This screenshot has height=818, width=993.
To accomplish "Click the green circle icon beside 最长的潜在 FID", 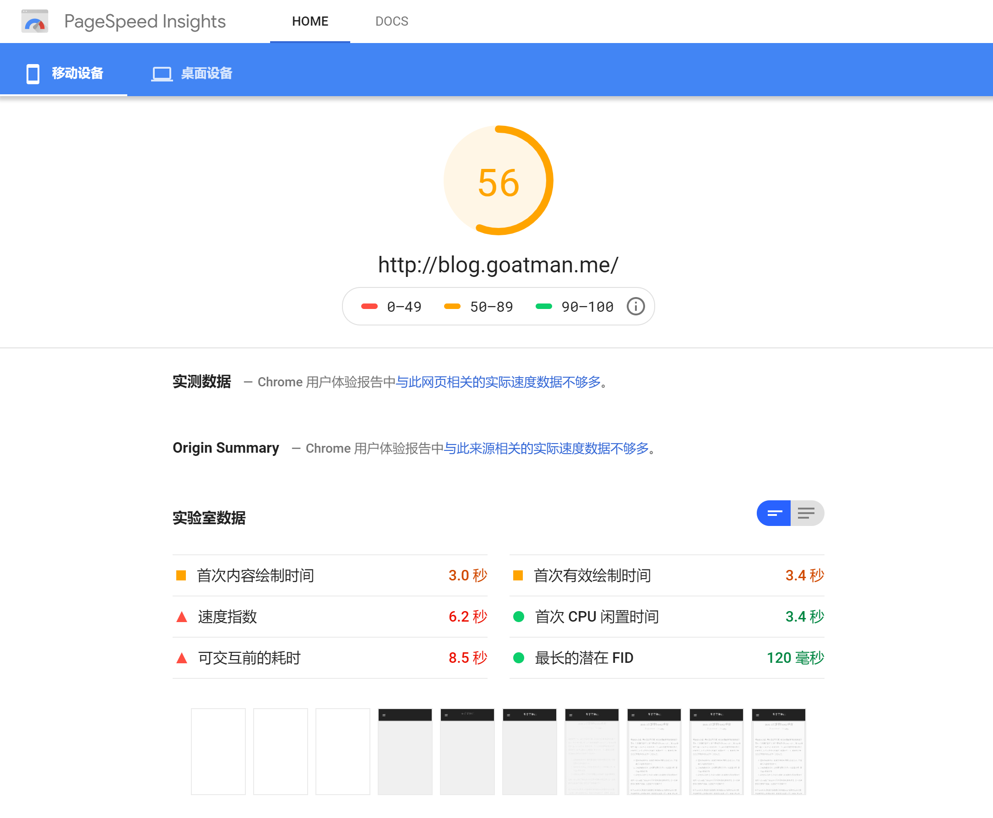I will click(520, 658).
